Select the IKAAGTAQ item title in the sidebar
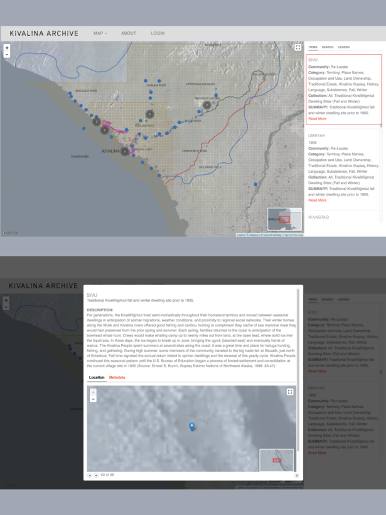Viewport: 386px width, 515px height. coord(318,217)
